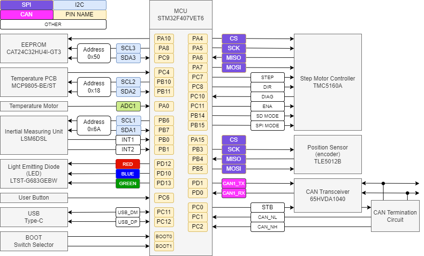Select the green ADC1 label

click(129, 106)
